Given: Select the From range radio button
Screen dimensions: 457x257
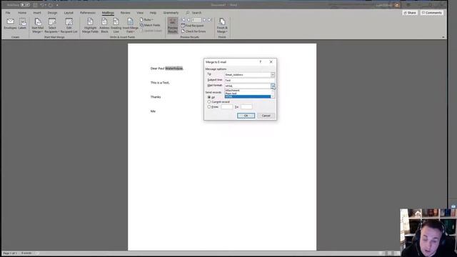Looking at the screenshot, I should [209, 107].
